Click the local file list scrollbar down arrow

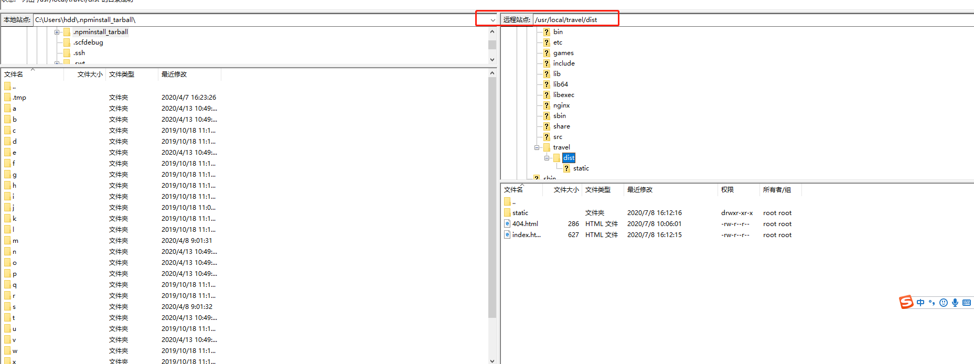point(492,360)
